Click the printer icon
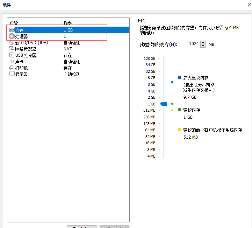 click(12, 68)
